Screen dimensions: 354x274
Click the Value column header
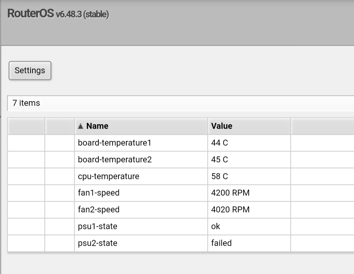pos(221,126)
